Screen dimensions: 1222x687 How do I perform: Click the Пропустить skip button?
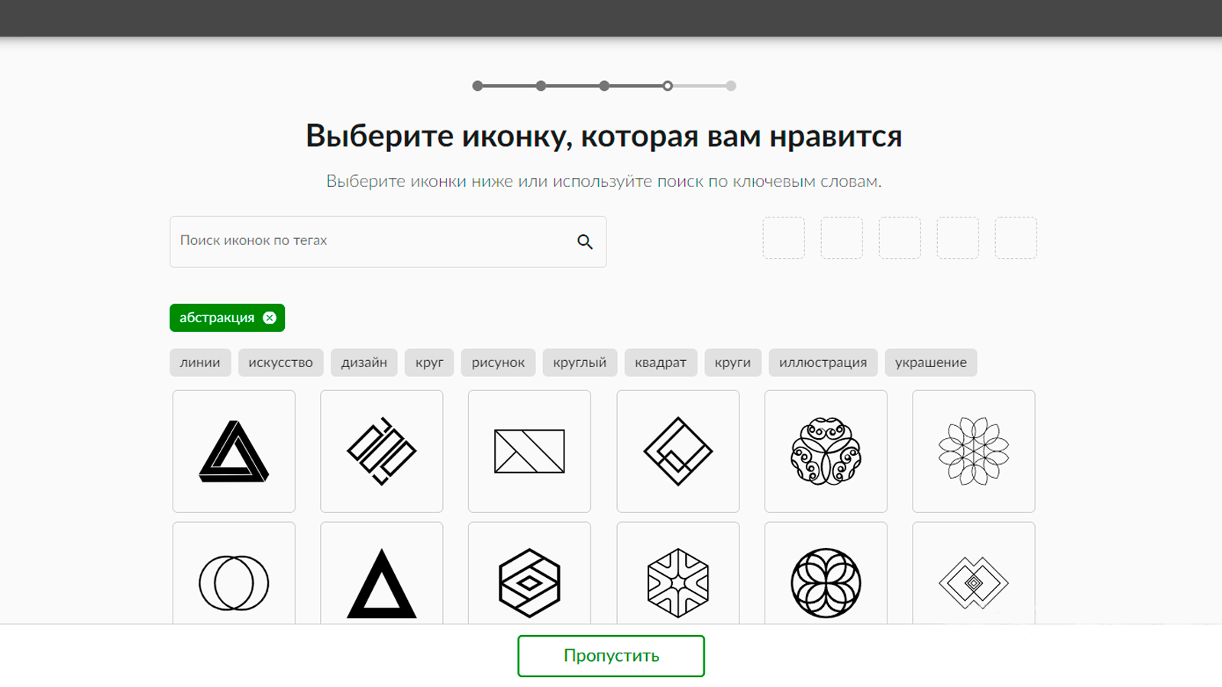click(x=611, y=656)
